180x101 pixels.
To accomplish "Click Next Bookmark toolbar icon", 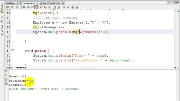I will pyautogui.click(x=45, y=7).
